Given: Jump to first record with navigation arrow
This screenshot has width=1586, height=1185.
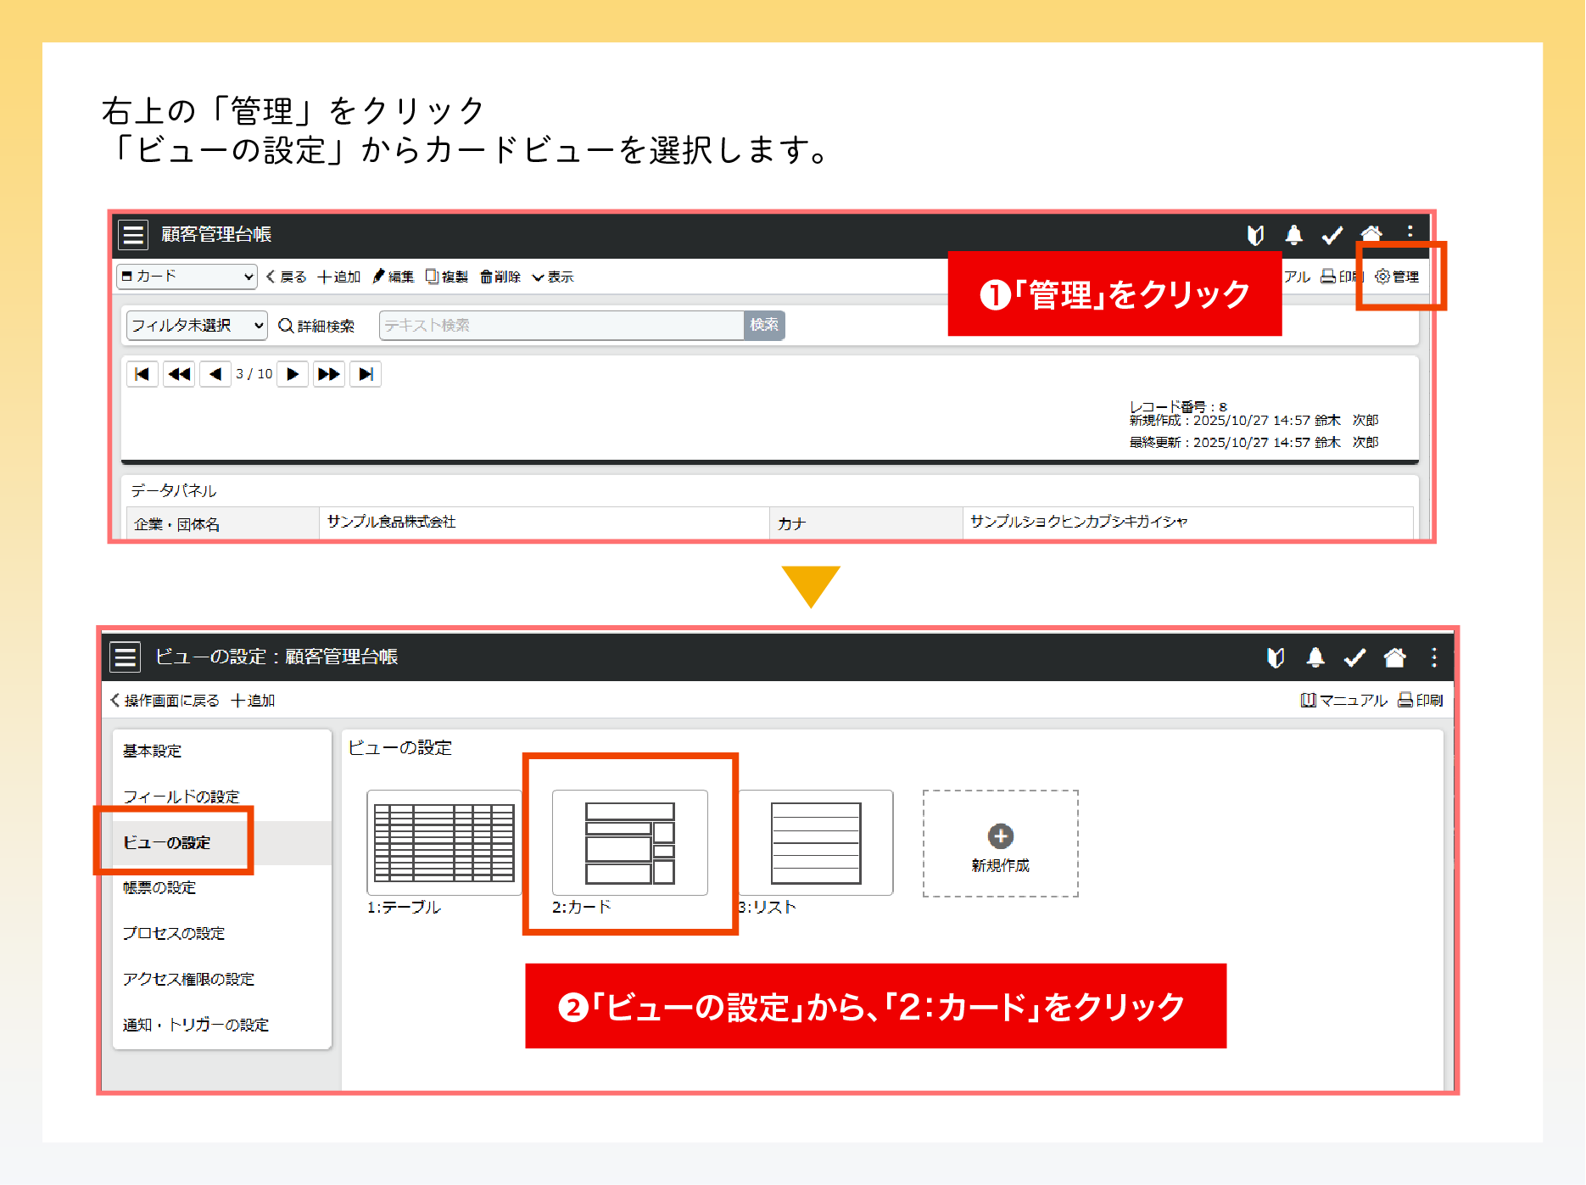Looking at the screenshot, I should (x=142, y=374).
